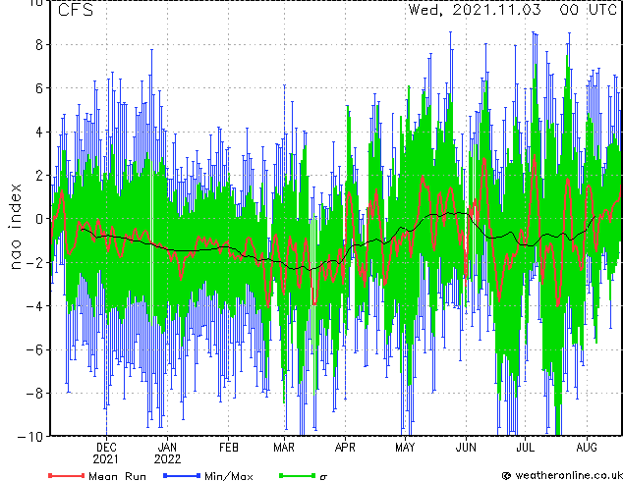Screen dimensions: 623x481
Task: Click the green sigma legend line
Action: 298,475
